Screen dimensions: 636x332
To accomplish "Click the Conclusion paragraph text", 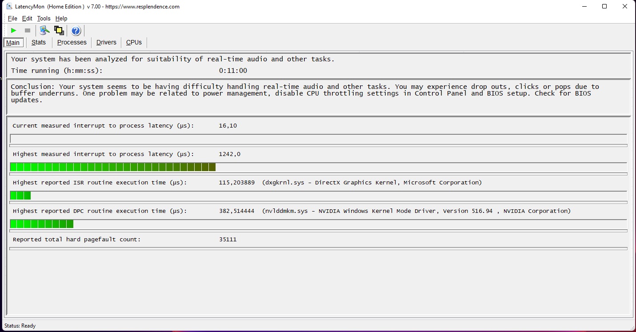I will 305,93.
